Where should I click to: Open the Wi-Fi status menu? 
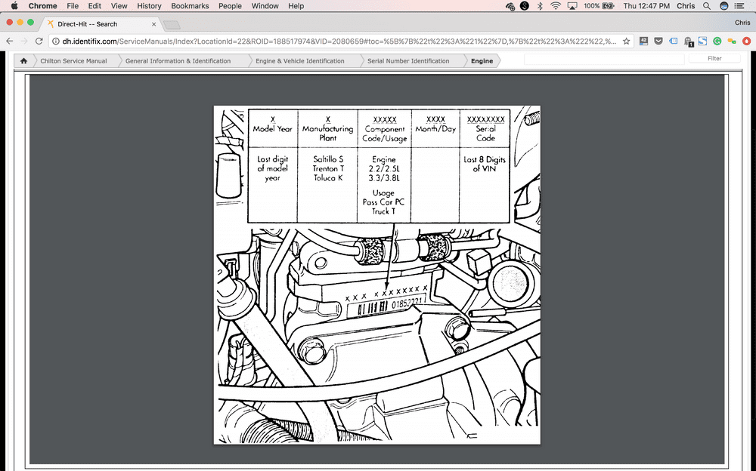[556, 6]
